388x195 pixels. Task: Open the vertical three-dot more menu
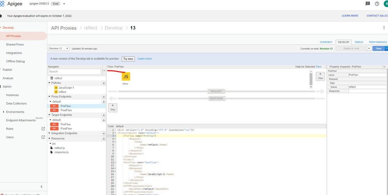click(x=384, y=28)
